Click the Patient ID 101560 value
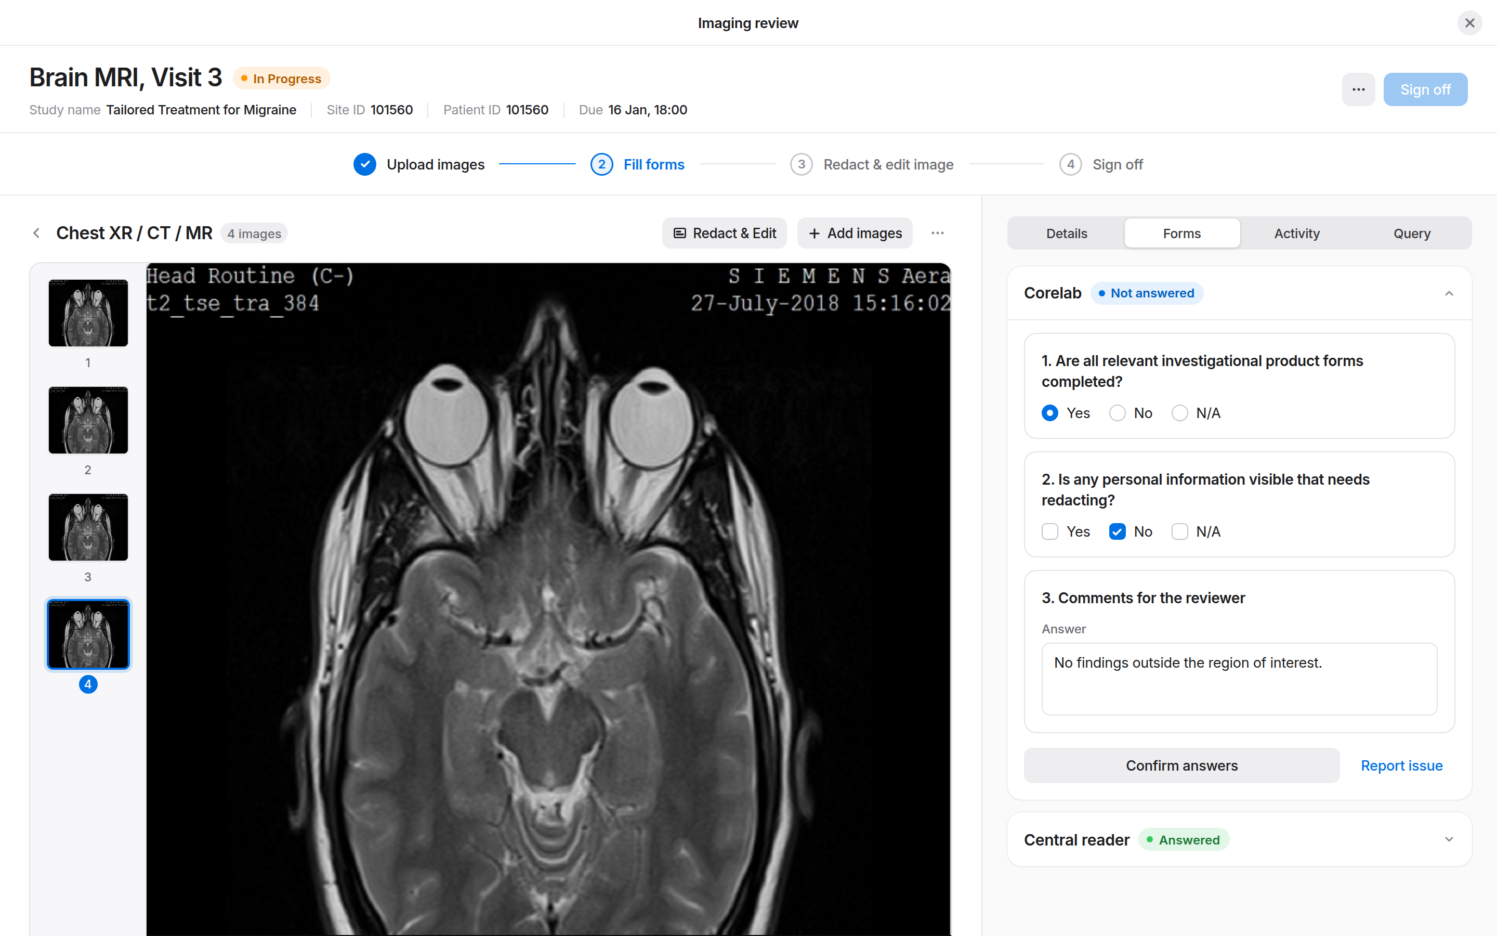This screenshot has width=1497, height=936. [x=527, y=110]
